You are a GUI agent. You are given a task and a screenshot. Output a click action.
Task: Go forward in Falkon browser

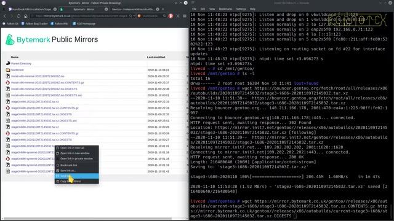(12, 16)
